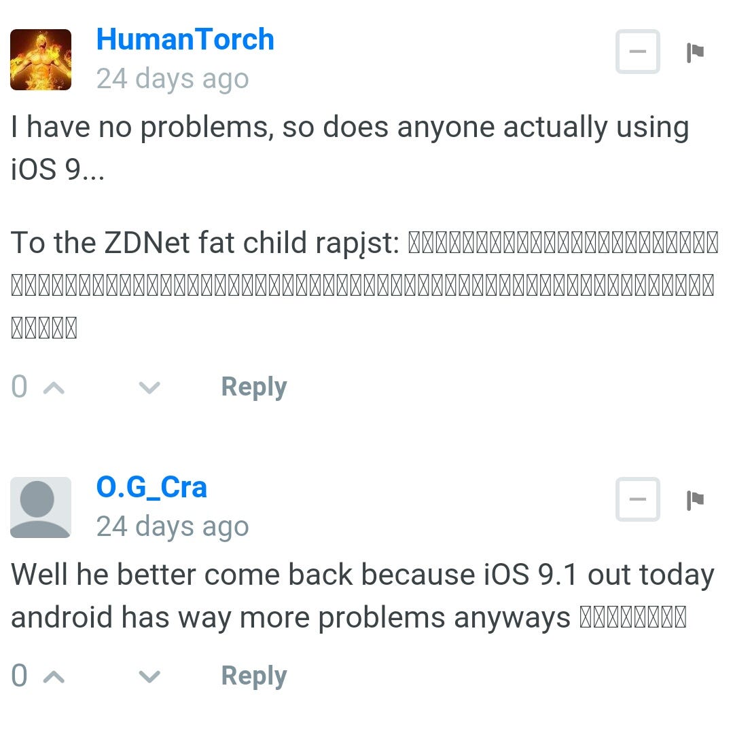This screenshot has height=730, width=733.
Task: Open O.G_Cra's default gray avatar
Action: pyautogui.click(x=41, y=507)
